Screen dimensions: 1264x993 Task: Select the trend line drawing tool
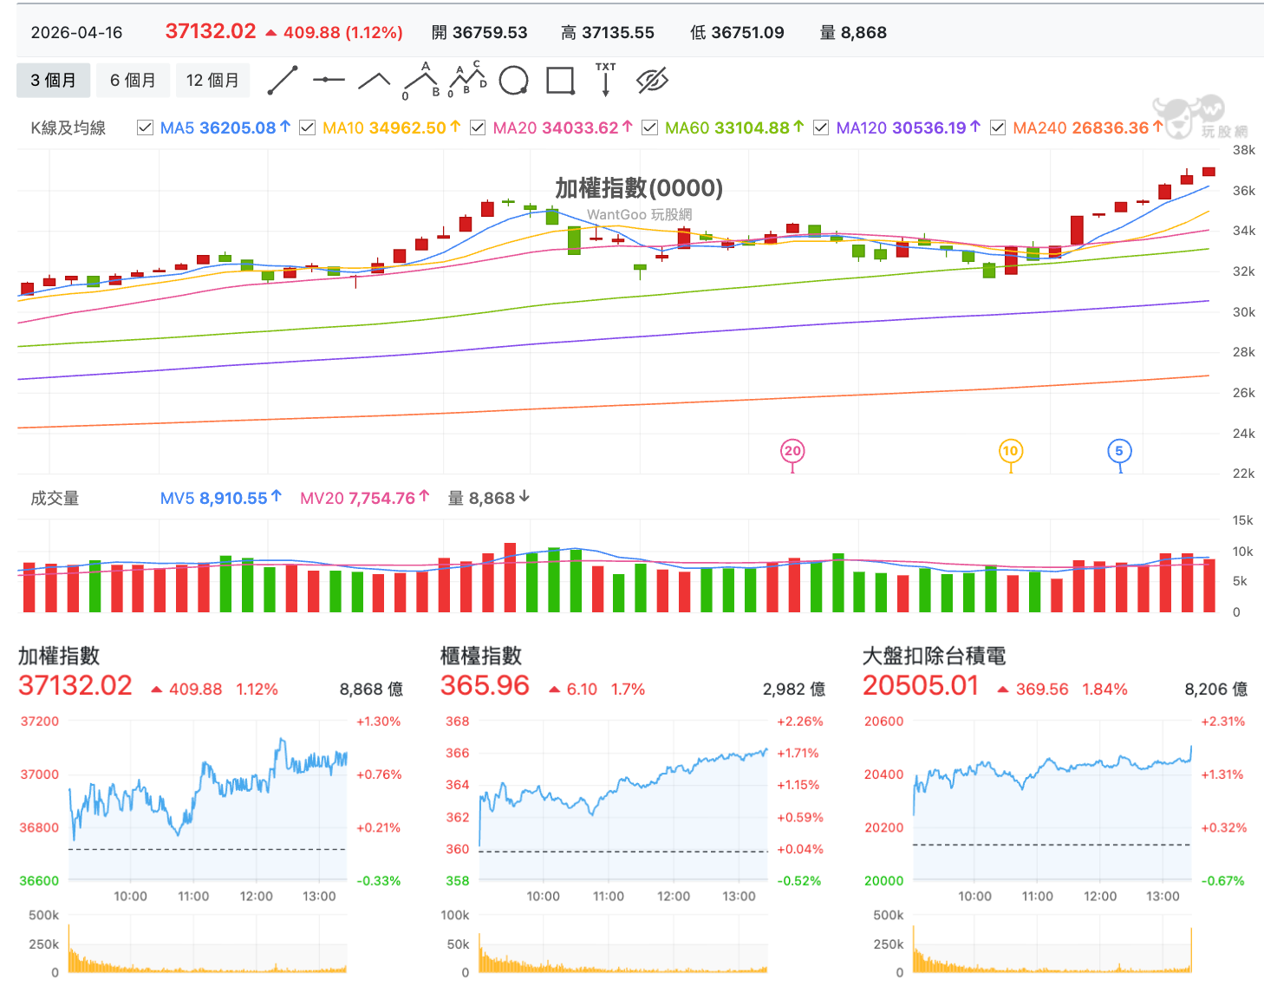283,80
